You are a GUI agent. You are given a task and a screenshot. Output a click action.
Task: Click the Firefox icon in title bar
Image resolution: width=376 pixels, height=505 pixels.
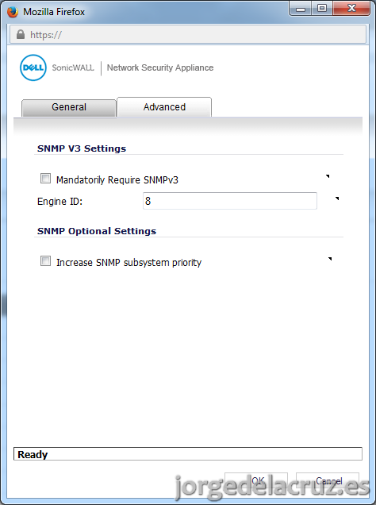point(13,12)
